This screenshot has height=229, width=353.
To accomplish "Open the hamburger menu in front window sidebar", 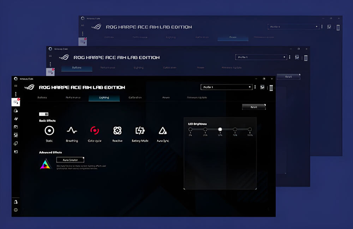I will [x=16, y=86].
